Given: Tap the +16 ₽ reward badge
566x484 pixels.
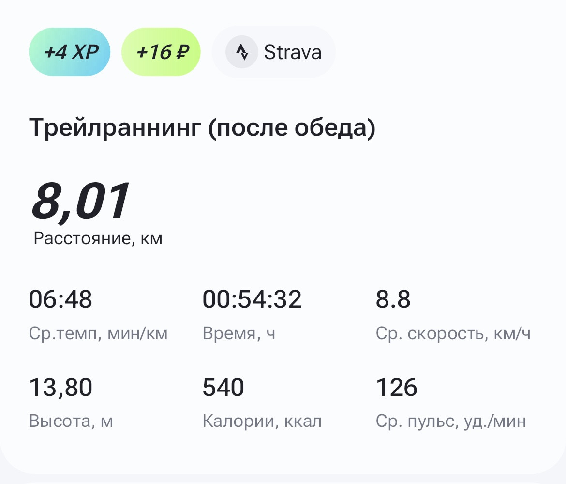Looking at the screenshot, I should pyautogui.click(x=161, y=52).
